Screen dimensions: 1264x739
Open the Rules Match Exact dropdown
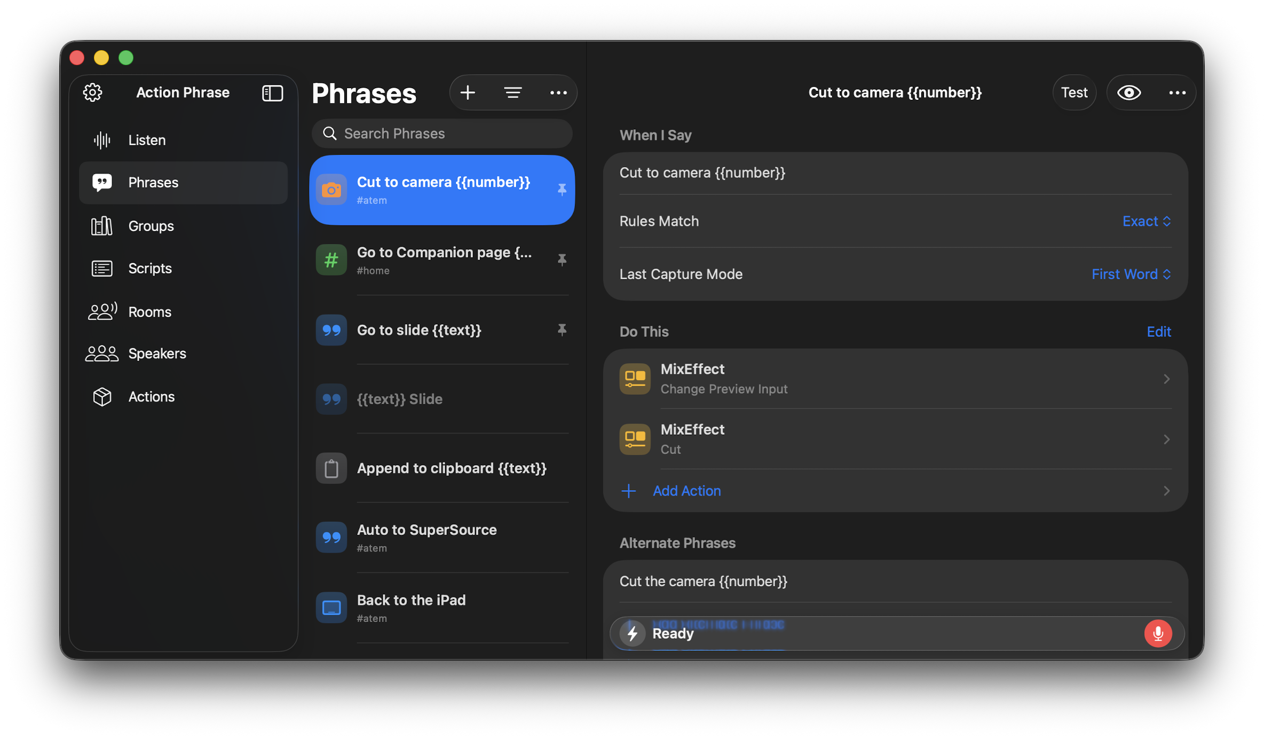click(x=1146, y=221)
